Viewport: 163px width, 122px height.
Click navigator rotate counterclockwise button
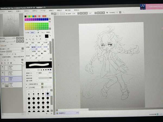(x=17, y=41)
